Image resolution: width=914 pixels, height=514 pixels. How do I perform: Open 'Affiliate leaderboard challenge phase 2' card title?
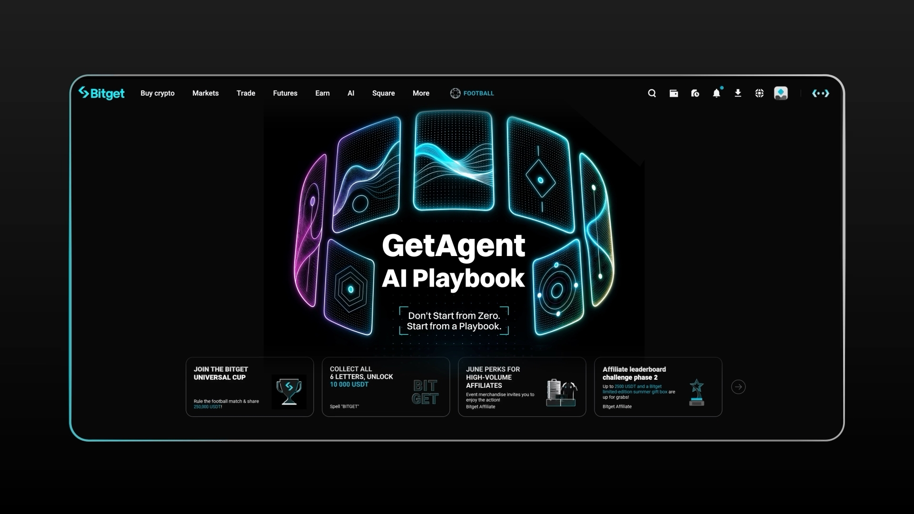[634, 373]
